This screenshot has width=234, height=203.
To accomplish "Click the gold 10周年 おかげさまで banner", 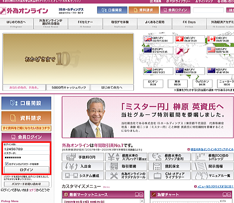I will (x=68, y=59).
